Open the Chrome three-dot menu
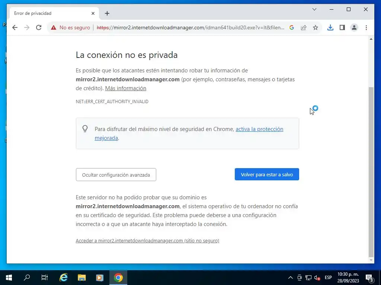The width and height of the screenshot is (381, 285). point(366,27)
